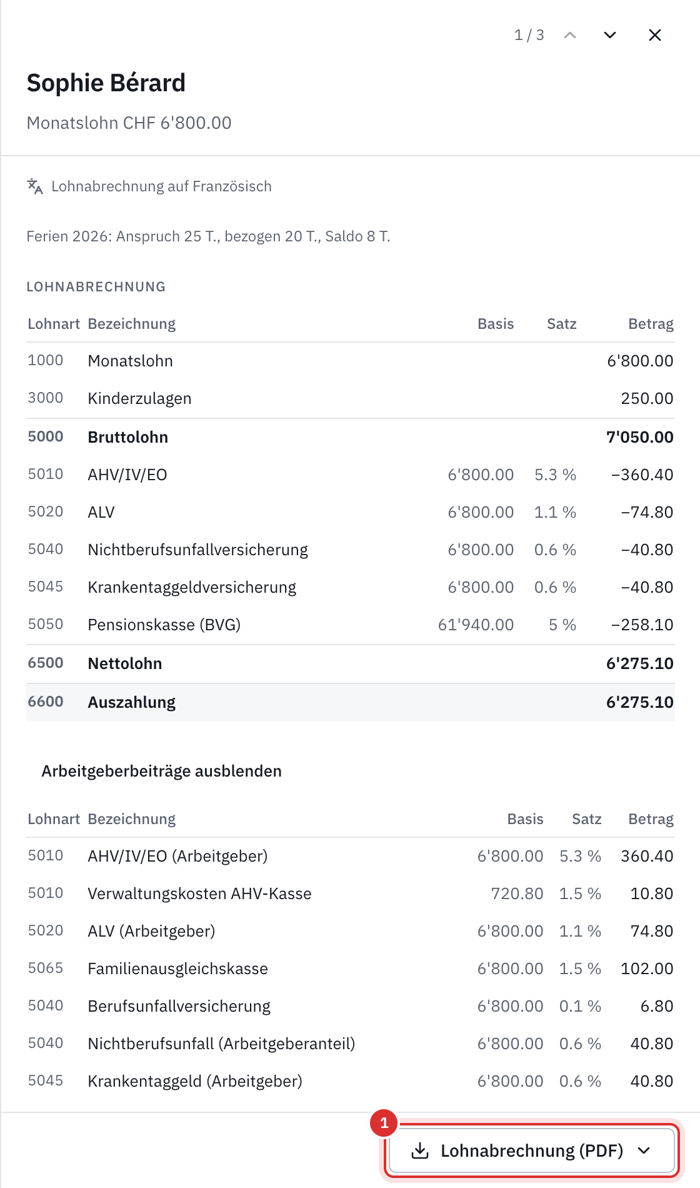This screenshot has width=700, height=1188.
Task: Open the Lohnabrechnung (PDF) dropdown arrow
Action: point(644,1150)
